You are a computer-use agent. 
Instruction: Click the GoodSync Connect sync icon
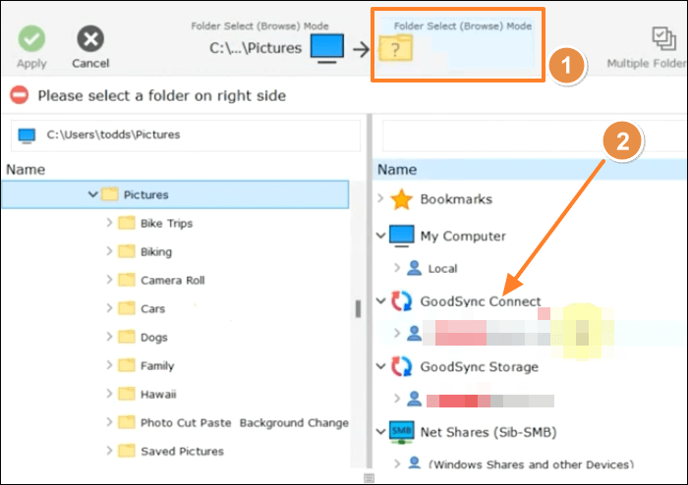tap(401, 301)
